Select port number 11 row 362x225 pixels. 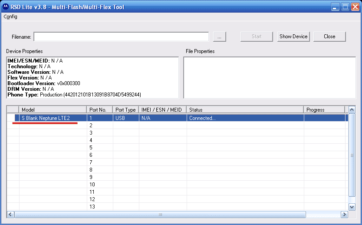coord(177,192)
